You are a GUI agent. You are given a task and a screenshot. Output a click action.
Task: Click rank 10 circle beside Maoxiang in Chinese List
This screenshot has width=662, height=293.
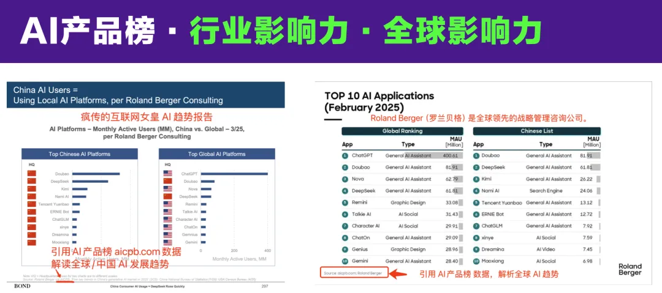[x=476, y=261]
